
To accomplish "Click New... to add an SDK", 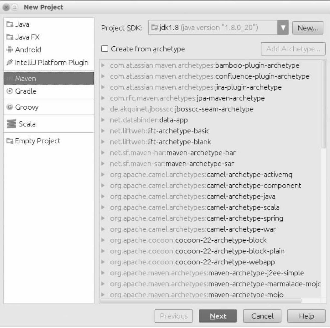I will [x=308, y=28].
